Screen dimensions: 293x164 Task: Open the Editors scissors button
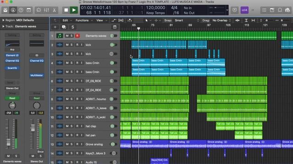pyautogui.click(x=54, y=10)
